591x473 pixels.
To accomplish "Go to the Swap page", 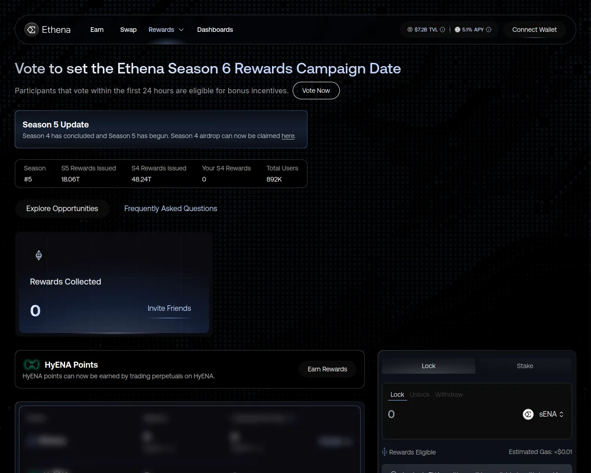I will 128,30.
